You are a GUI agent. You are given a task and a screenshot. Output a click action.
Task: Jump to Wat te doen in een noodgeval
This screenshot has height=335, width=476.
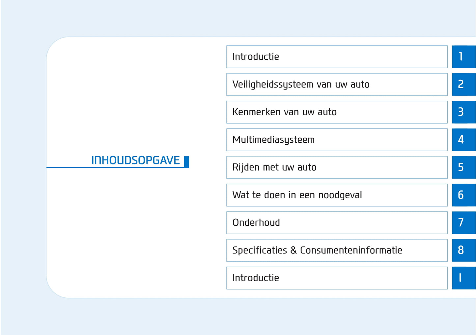coord(337,195)
